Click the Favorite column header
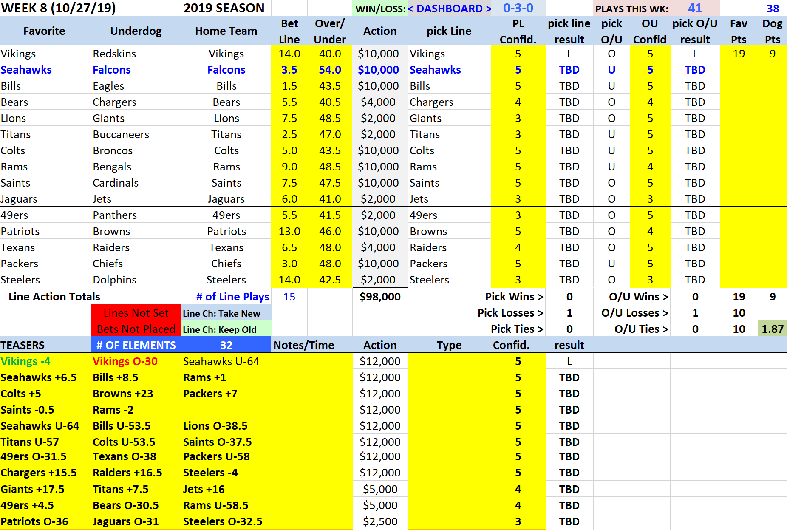Viewport: 787px width, 530px height. pos(44,31)
